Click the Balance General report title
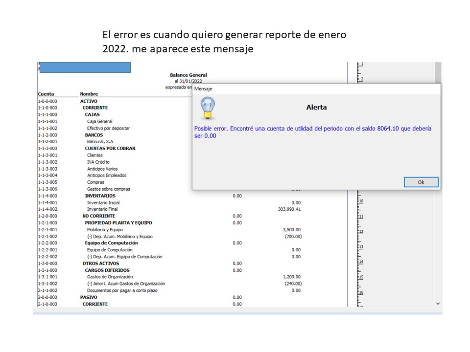The height and width of the screenshot is (352, 470). 188,75
